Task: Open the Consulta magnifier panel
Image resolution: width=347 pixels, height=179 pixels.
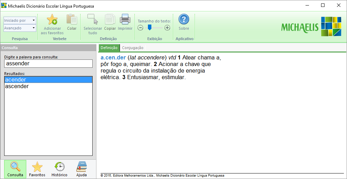Action: click(15, 169)
